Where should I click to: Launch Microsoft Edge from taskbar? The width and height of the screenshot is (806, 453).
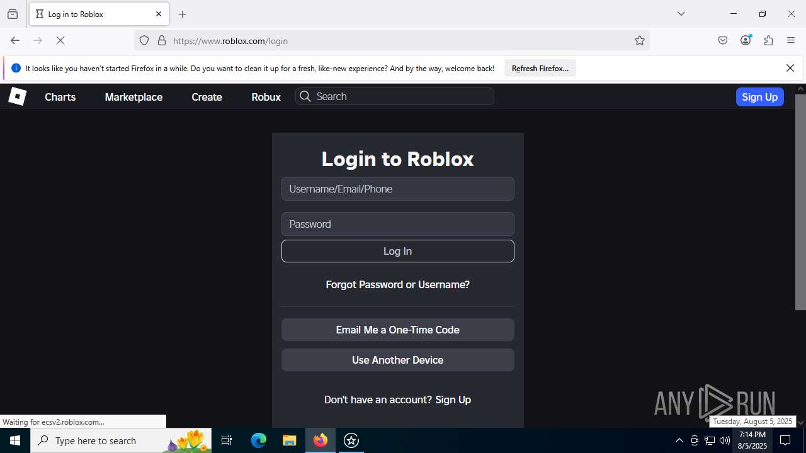(x=259, y=440)
